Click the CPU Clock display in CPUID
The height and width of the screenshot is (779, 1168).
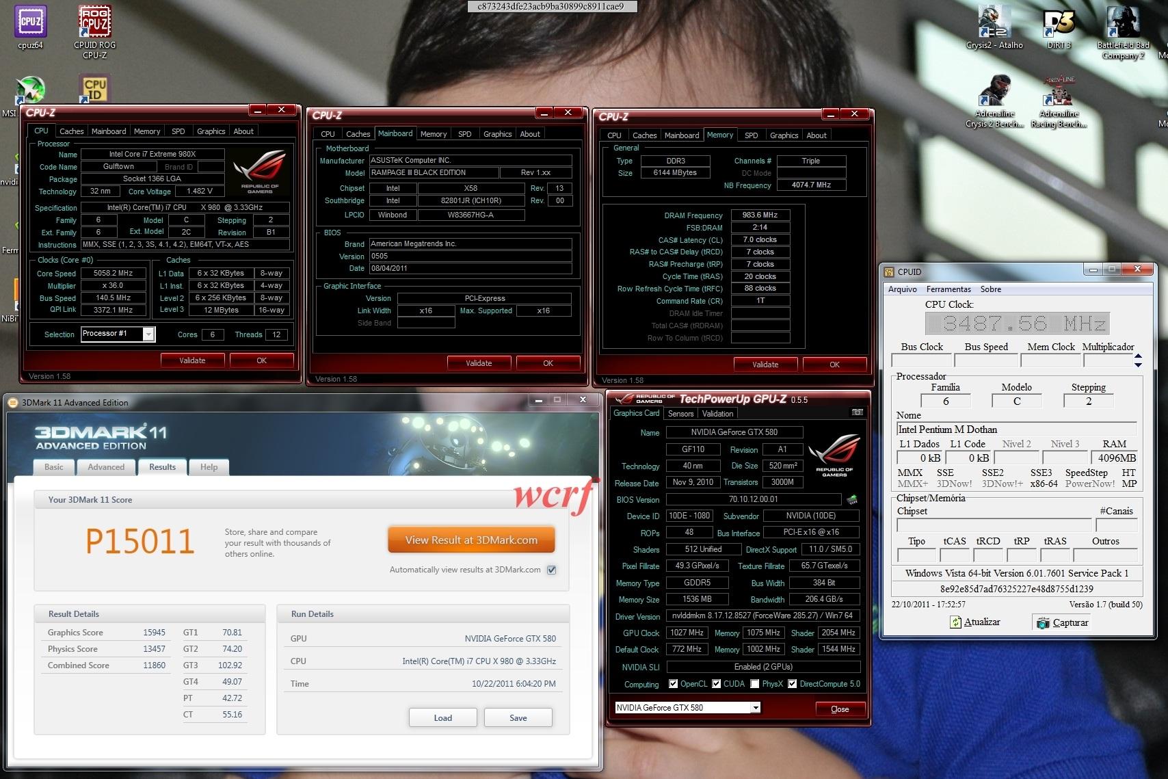1017,323
